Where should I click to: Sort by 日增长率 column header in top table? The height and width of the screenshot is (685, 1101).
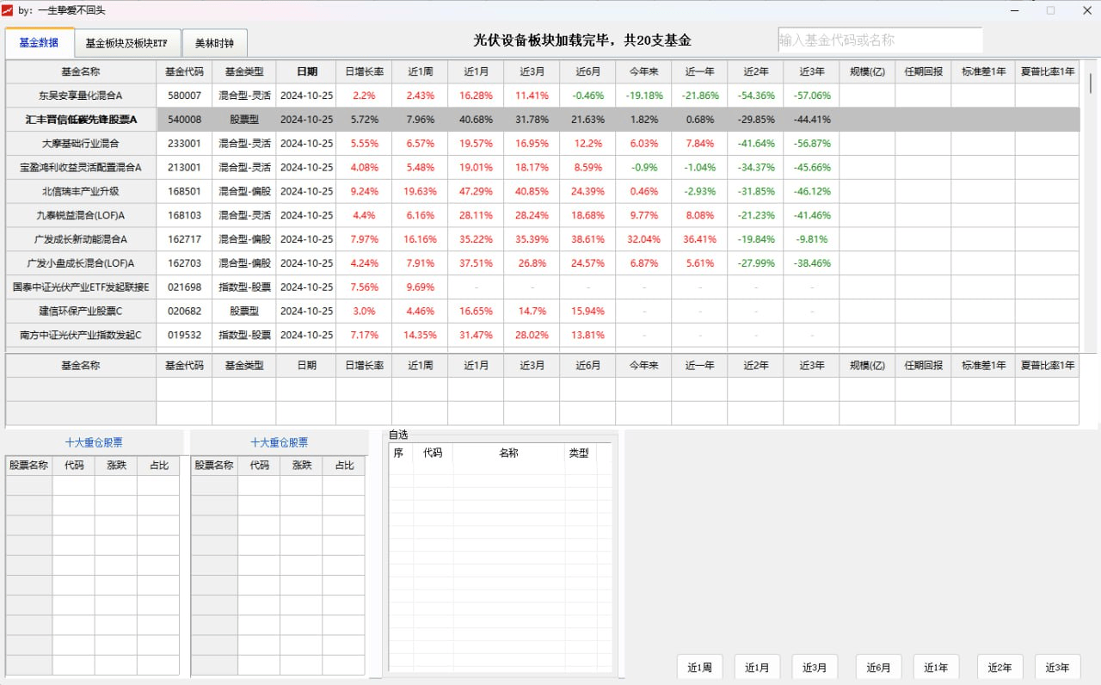(364, 72)
